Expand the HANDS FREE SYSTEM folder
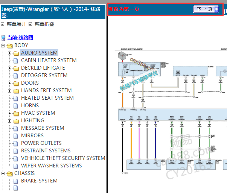The width and height of the screenshot is (227, 193). [x=9, y=91]
